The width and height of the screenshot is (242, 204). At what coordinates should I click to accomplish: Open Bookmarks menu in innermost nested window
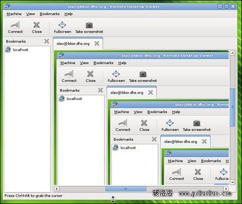pyautogui.click(x=211, y=160)
